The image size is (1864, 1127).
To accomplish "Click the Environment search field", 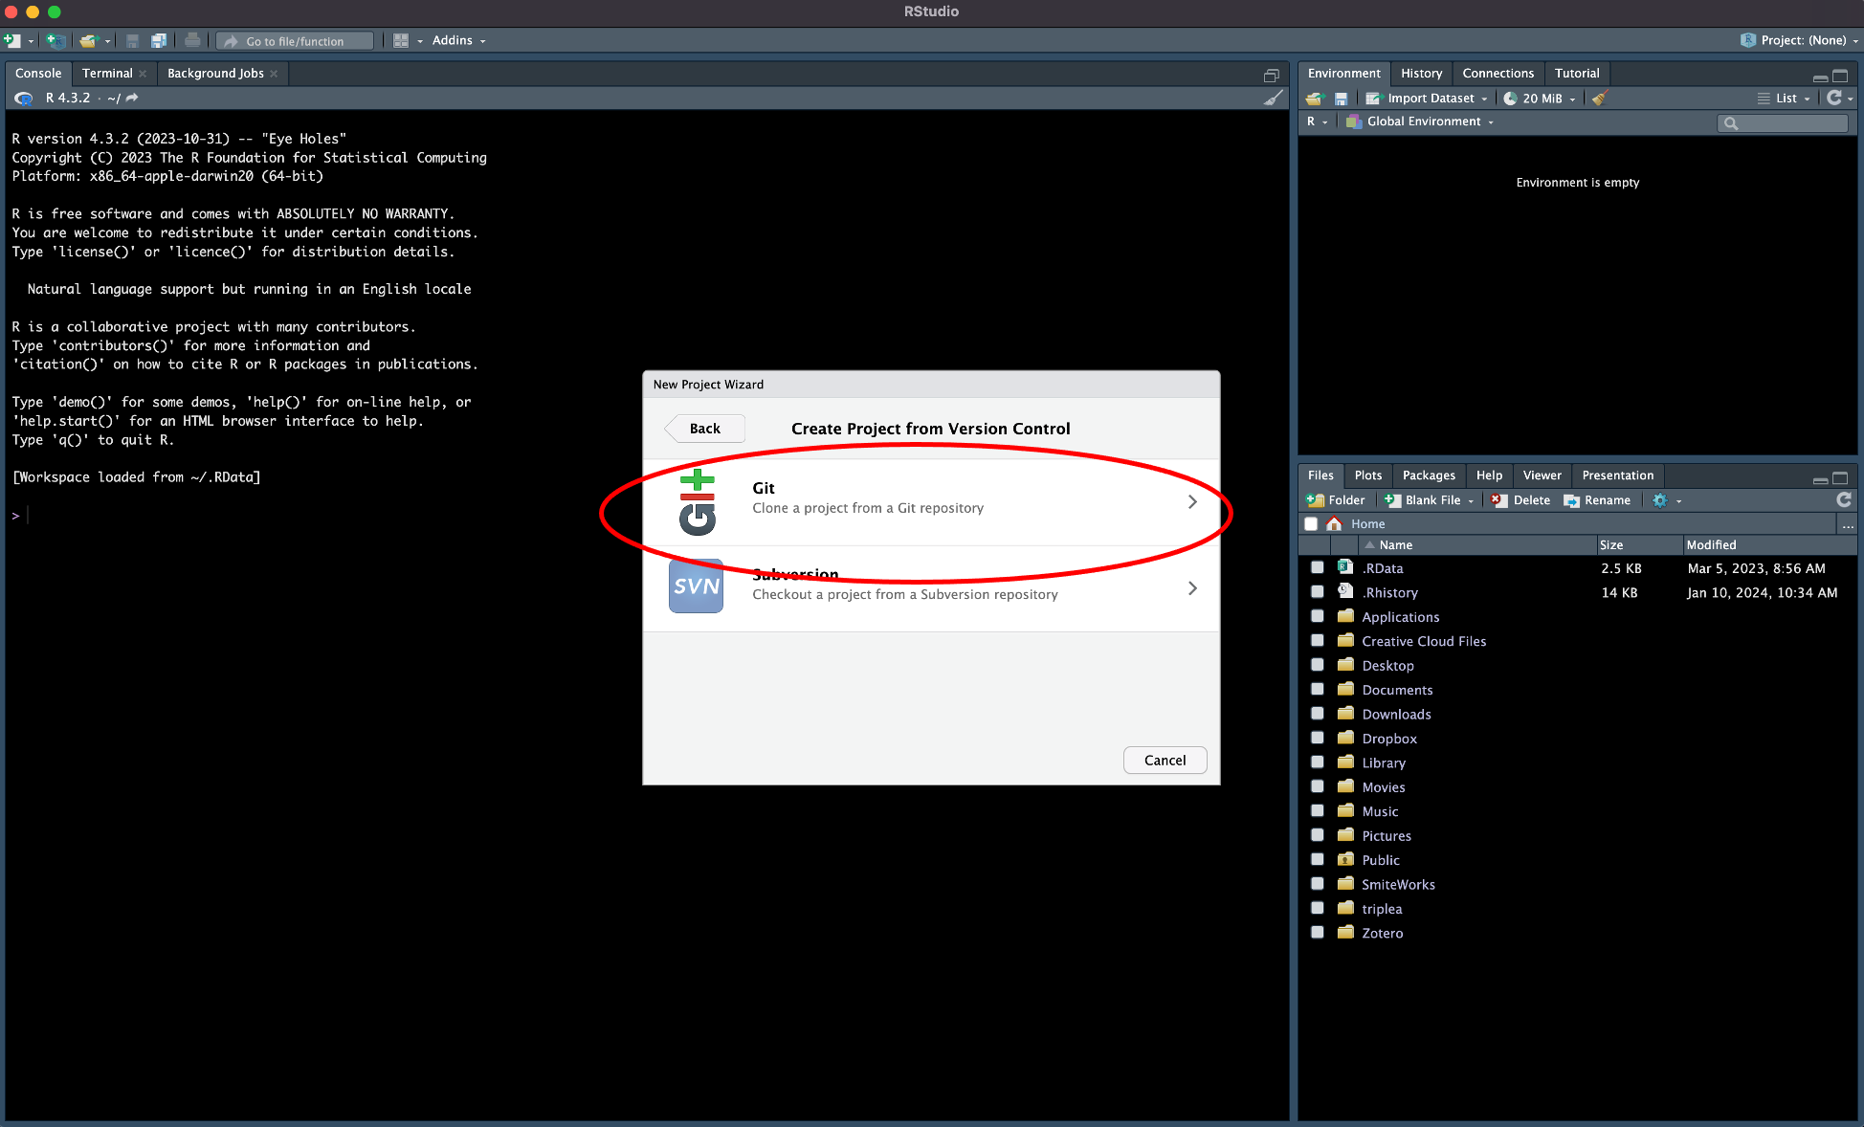I will coord(1784,122).
